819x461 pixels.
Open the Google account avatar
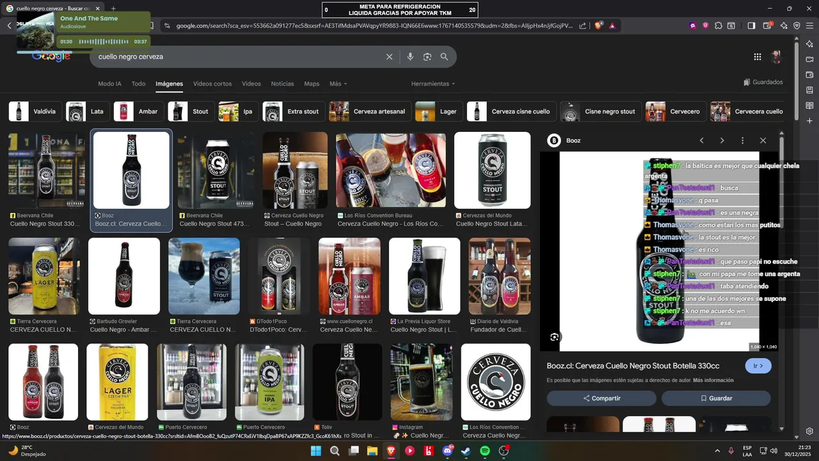click(x=776, y=57)
